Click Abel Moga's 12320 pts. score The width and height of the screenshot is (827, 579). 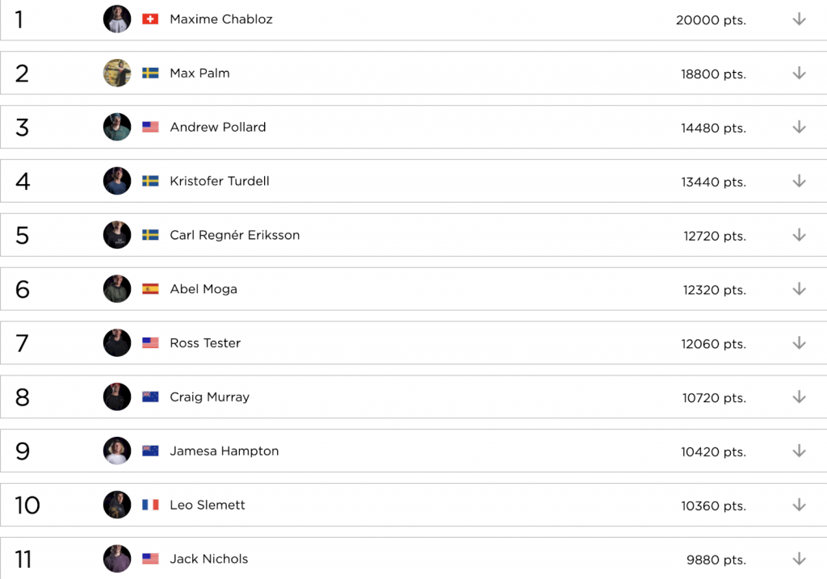pos(713,290)
